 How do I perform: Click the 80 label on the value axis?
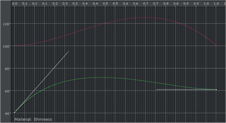point(7,68)
